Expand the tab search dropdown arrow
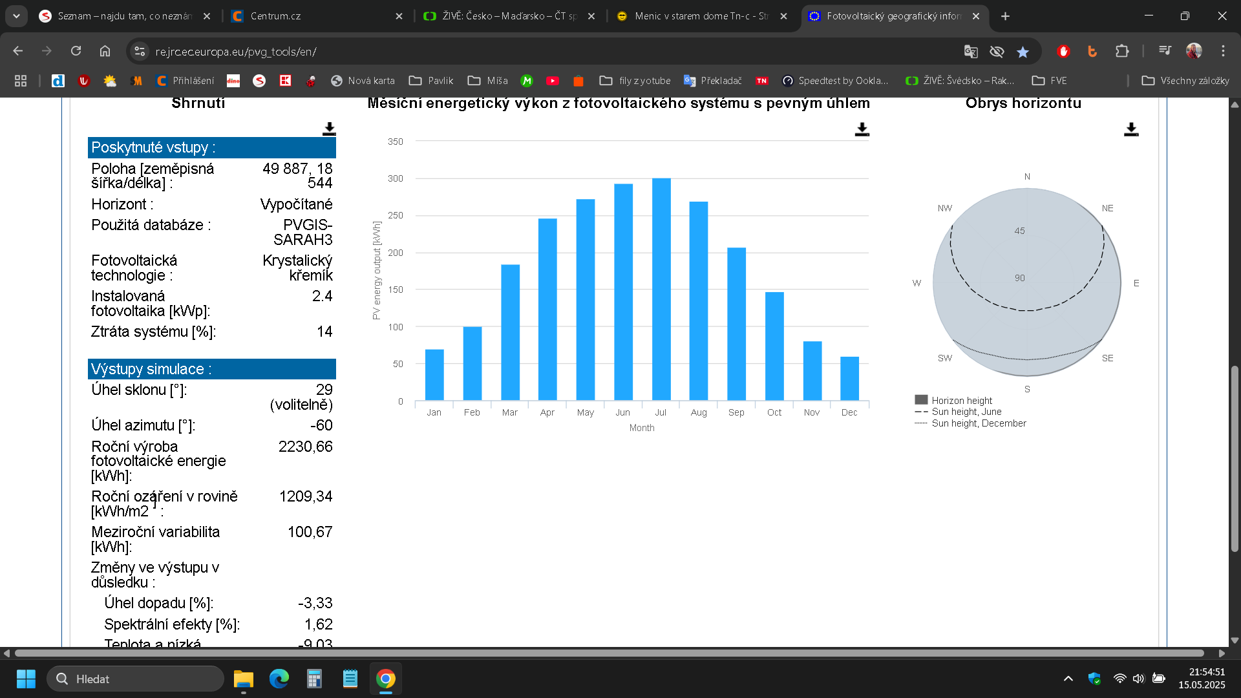This screenshot has width=1241, height=698. tap(16, 16)
